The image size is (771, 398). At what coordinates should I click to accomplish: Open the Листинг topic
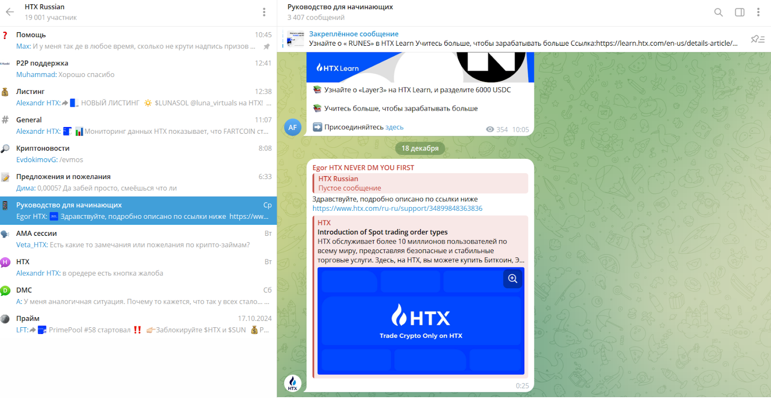coord(138,97)
